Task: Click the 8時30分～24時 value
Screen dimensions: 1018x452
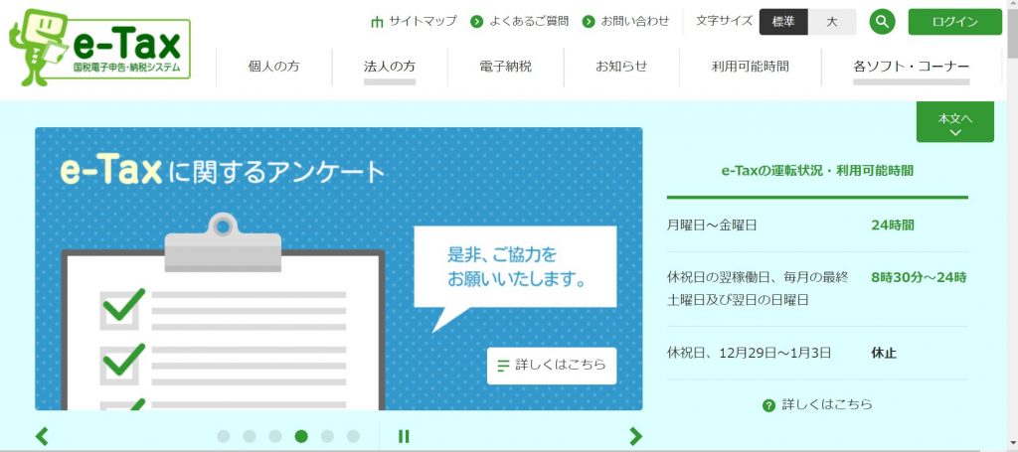Action: (x=919, y=277)
